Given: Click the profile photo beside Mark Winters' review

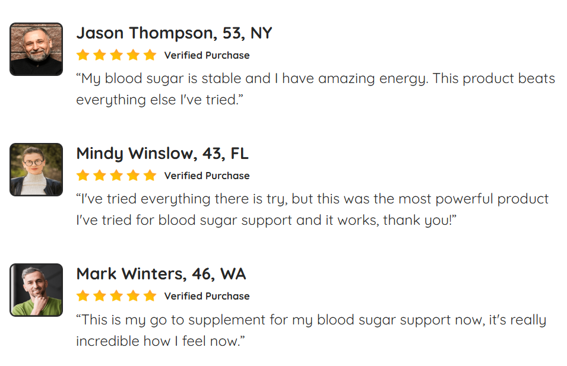Looking at the screenshot, I should pos(36,290).
